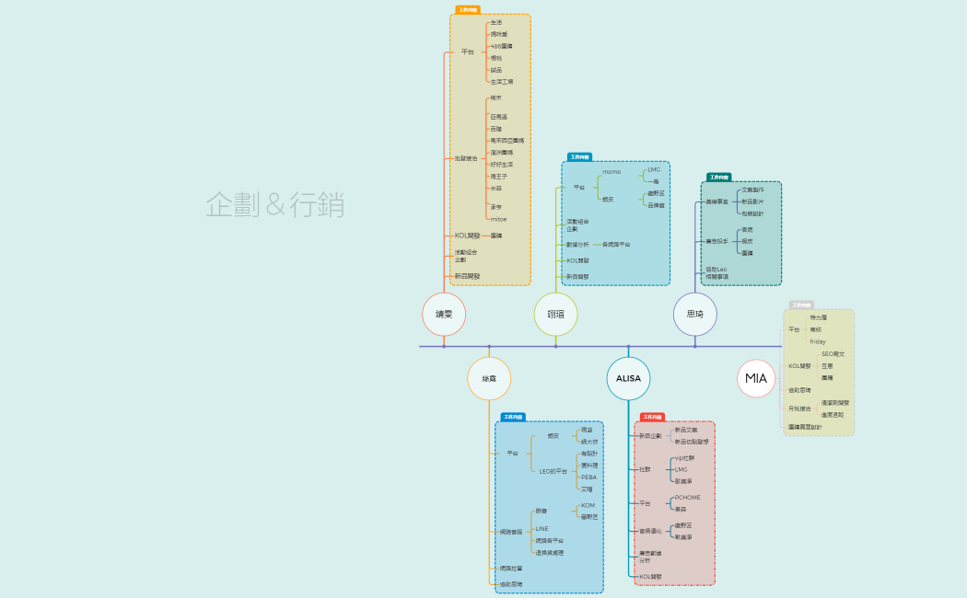The width and height of the screenshot is (967, 598).
Task: Click the MIA circle node
Action: [x=756, y=378]
